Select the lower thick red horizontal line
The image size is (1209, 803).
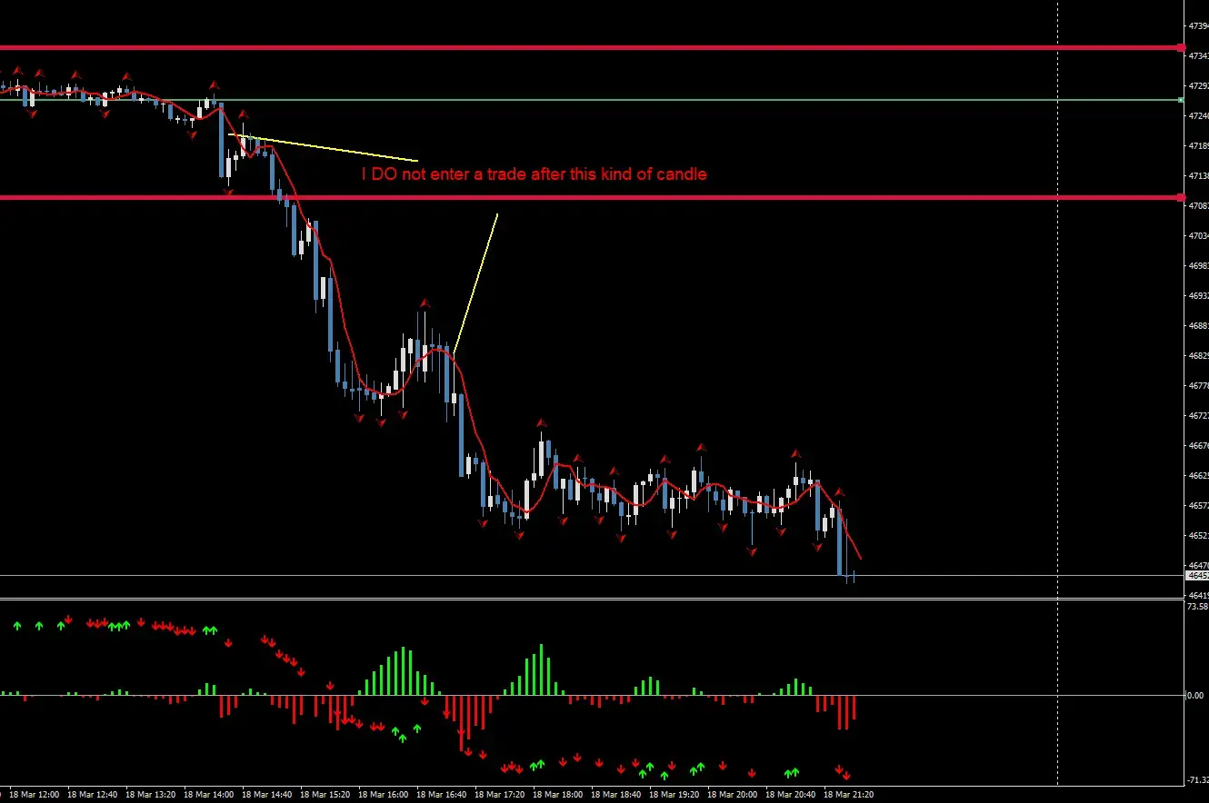[x=591, y=197]
